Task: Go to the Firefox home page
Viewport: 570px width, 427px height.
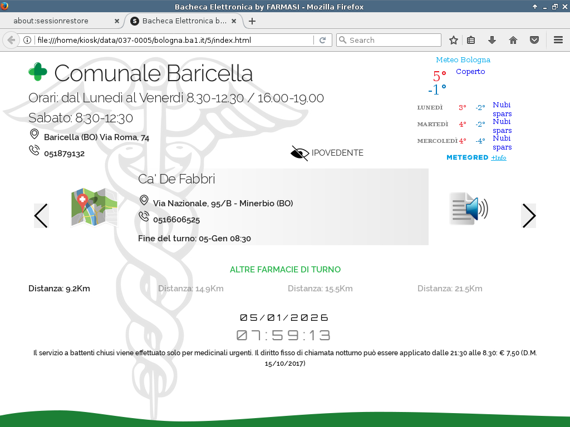Action: (513, 40)
